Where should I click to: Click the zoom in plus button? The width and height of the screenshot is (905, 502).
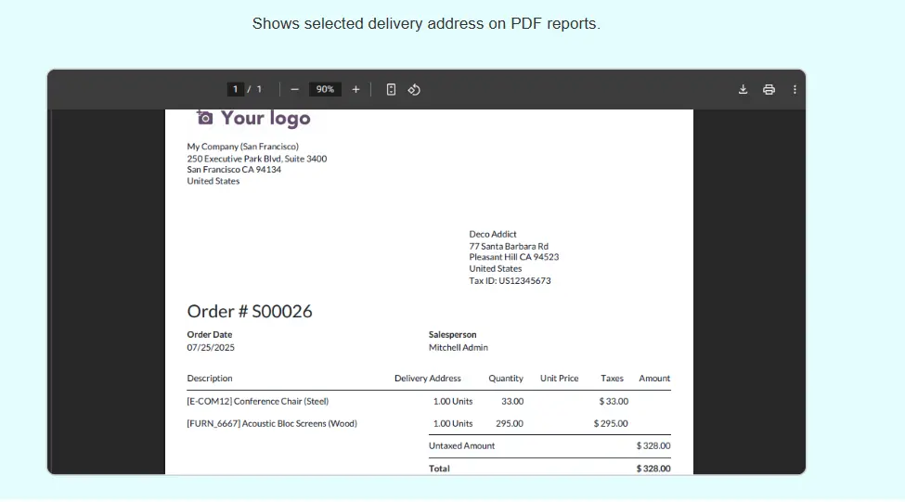click(x=356, y=89)
